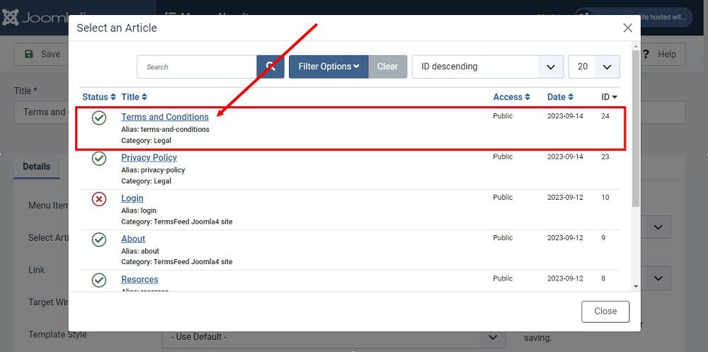Image resolution: width=708 pixels, height=352 pixels.
Task: Open the Template Style Use Default dropdown
Action: pyautogui.click(x=333, y=336)
